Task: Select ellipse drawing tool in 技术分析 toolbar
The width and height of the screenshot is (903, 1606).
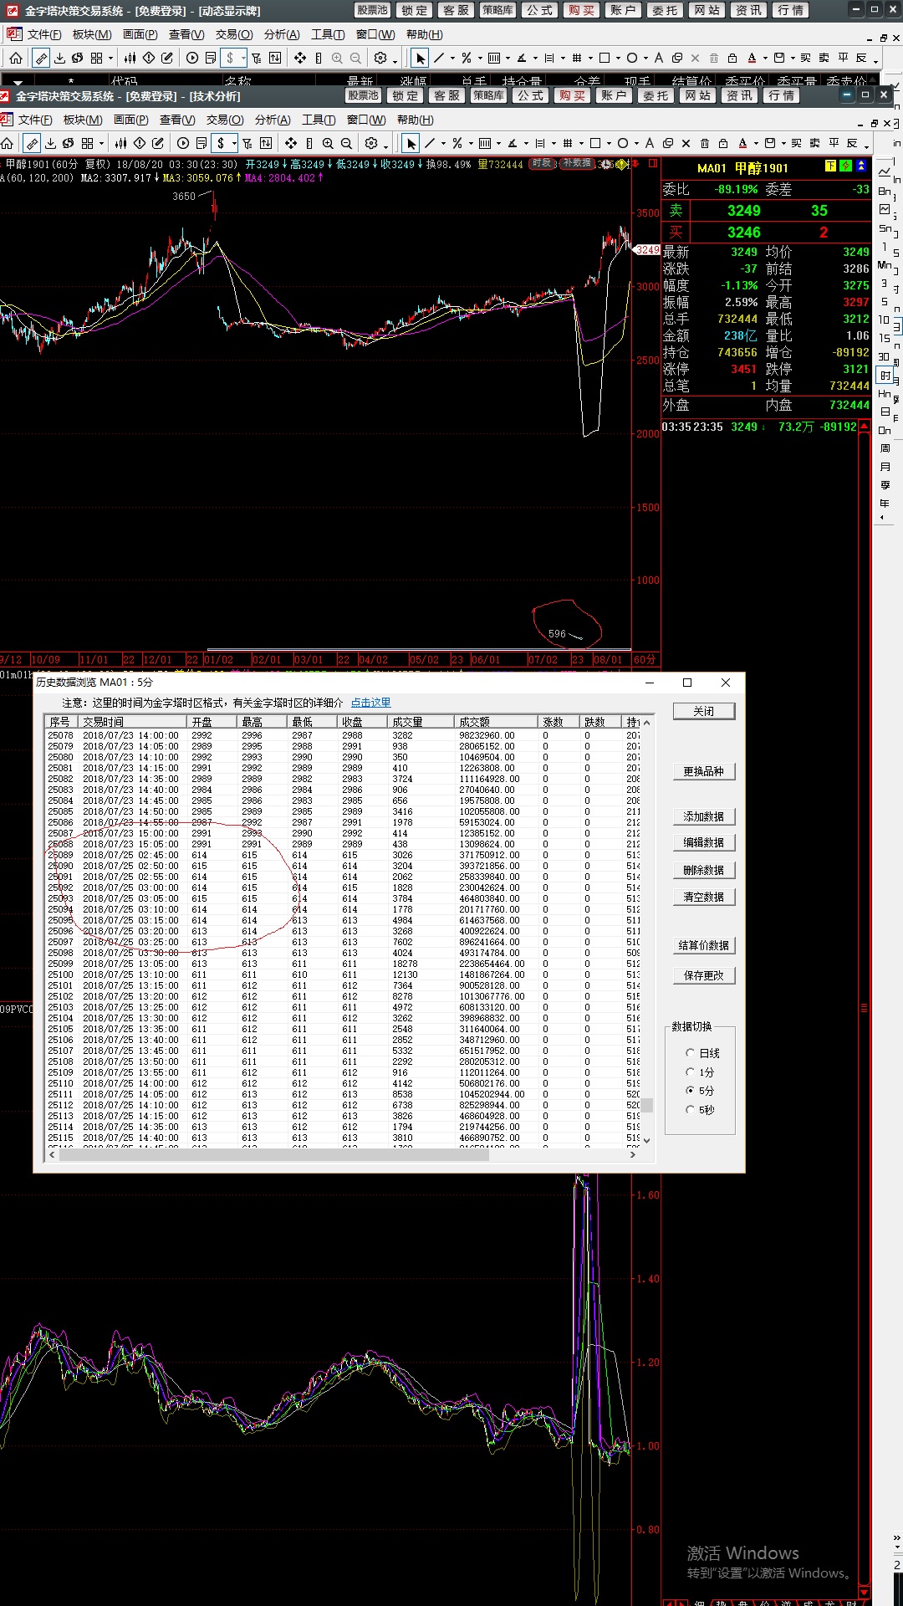Action: 623,143
